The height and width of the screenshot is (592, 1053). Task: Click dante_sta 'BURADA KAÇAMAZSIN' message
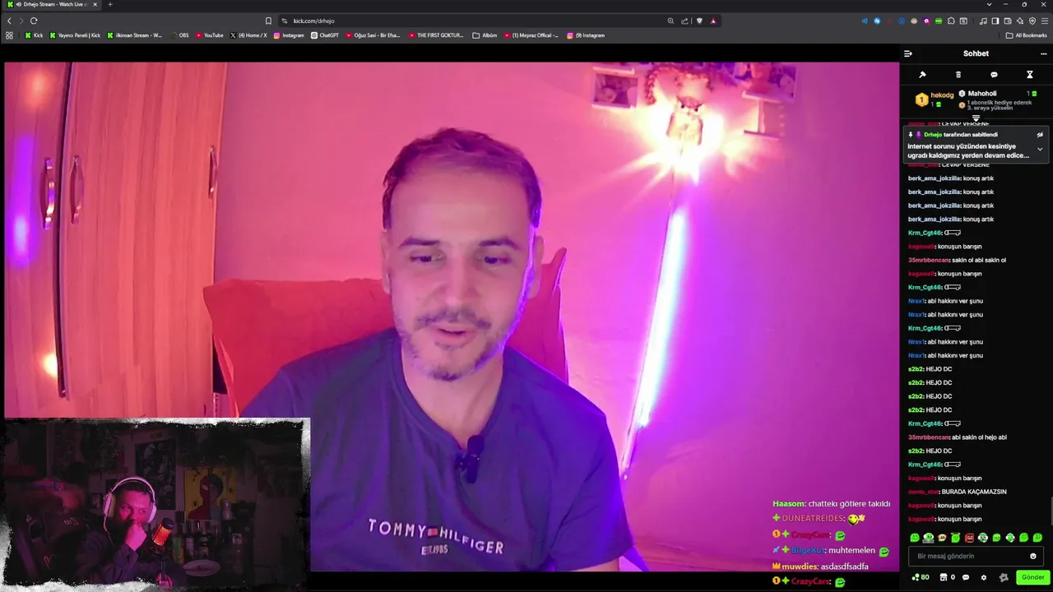[x=958, y=492]
